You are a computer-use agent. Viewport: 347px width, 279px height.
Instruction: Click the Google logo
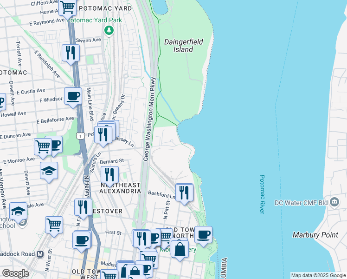coord(15,273)
